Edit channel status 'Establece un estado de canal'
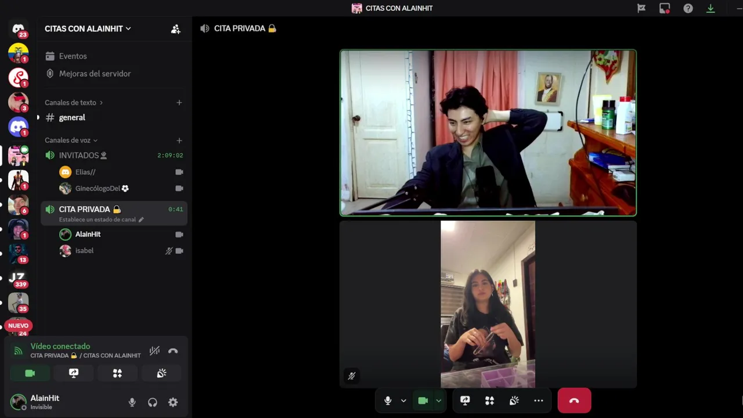This screenshot has width=743, height=418. tap(101, 220)
